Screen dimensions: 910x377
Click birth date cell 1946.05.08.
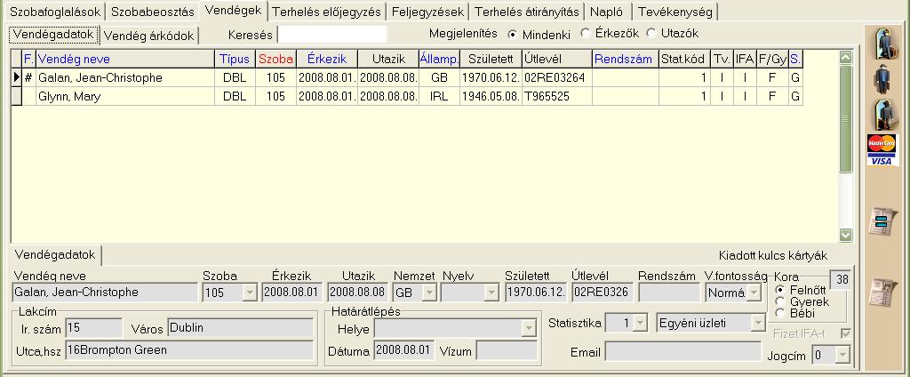tap(491, 96)
